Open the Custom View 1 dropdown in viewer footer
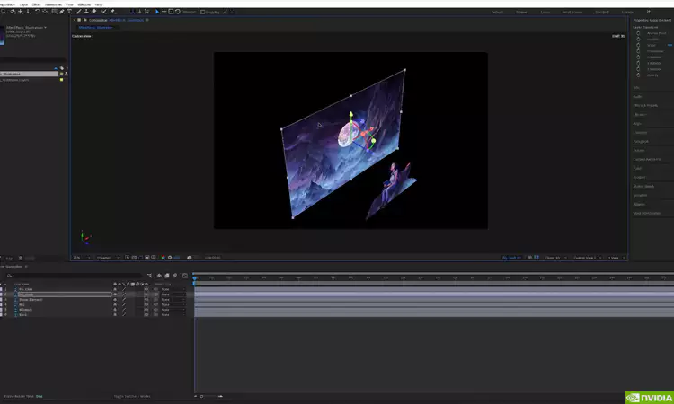Screen dimensions: 674x404 click(588, 258)
